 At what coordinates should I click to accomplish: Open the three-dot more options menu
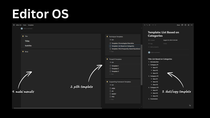tap(192, 25)
